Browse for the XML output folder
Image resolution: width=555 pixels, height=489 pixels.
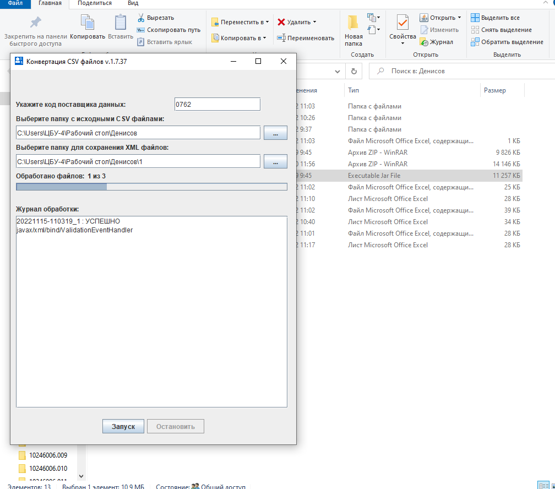tap(275, 161)
